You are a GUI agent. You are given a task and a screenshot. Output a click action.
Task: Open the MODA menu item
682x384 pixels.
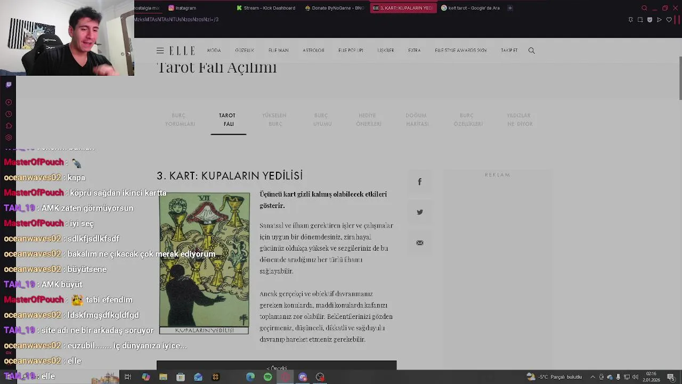point(214,51)
